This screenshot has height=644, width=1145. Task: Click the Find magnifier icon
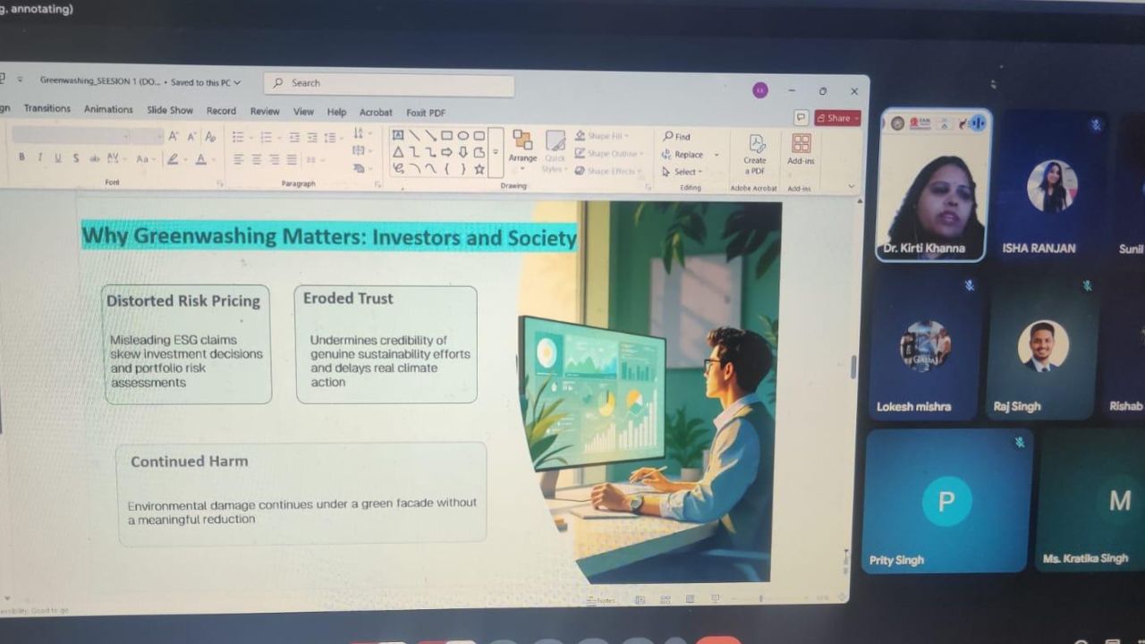[669, 137]
